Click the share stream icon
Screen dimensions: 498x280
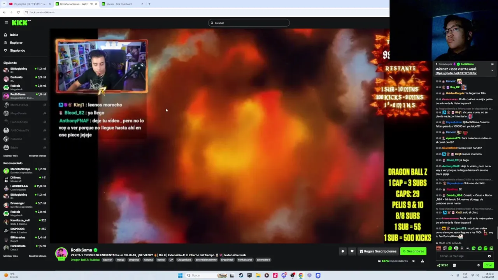point(413,261)
